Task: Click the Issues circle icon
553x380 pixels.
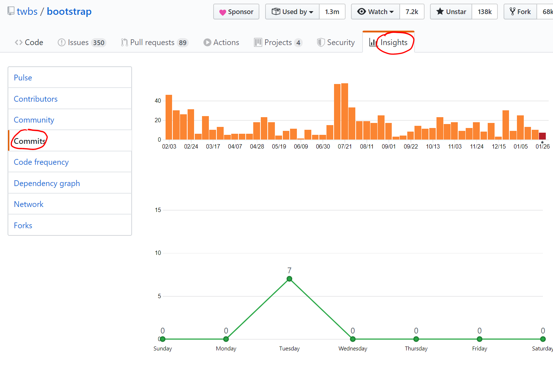Action: tap(62, 43)
